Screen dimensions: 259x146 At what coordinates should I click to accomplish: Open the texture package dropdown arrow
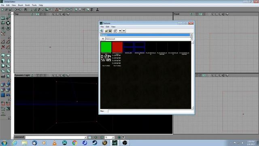tap(191, 35)
